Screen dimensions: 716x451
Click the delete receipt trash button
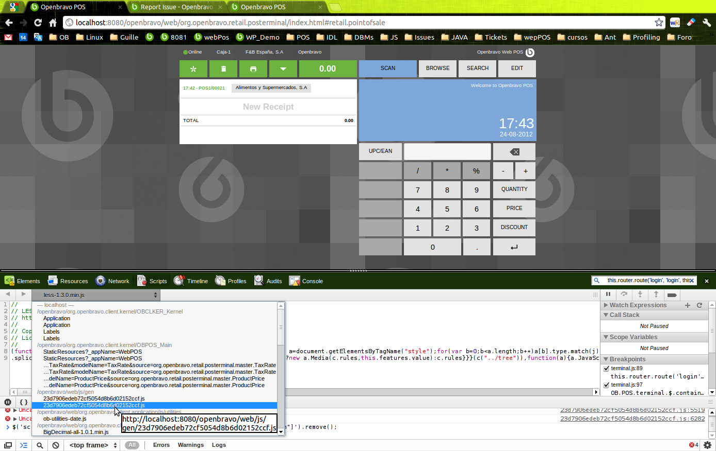tap(223, 68)
